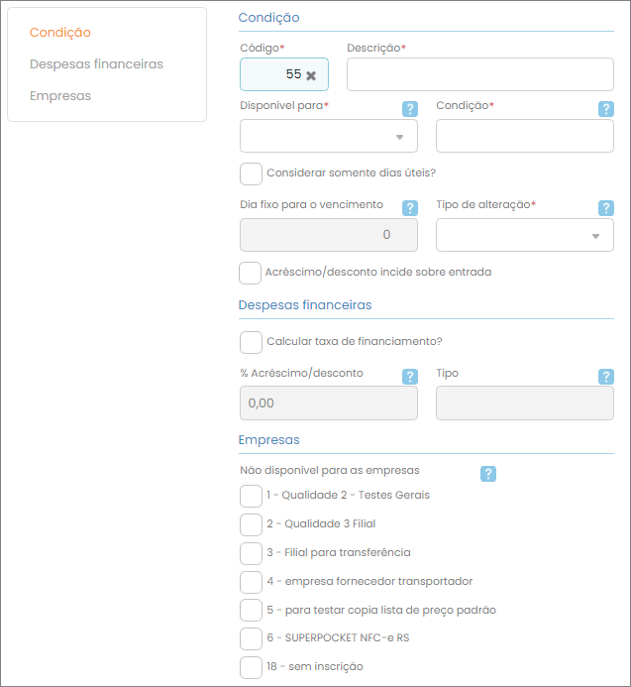The image size is (631, 687).
Task: Click the Descrição text field
Action: [479, 74]
